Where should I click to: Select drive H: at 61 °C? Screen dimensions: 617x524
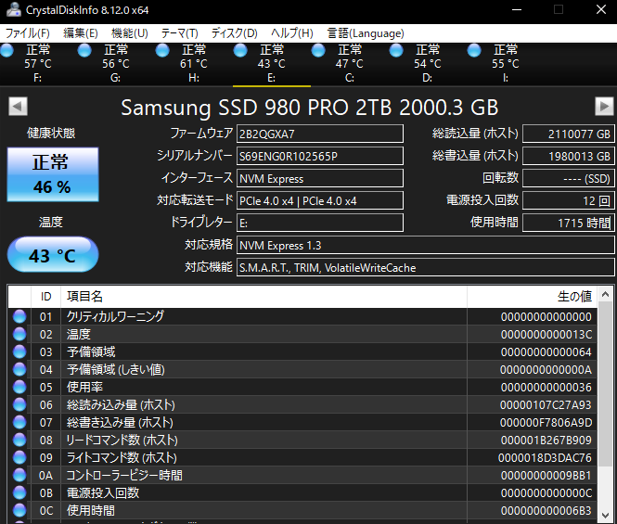pos(194,64)
